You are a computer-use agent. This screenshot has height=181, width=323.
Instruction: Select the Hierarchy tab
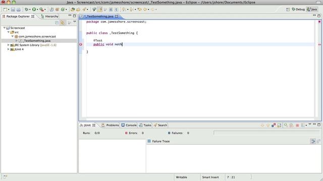49,16
